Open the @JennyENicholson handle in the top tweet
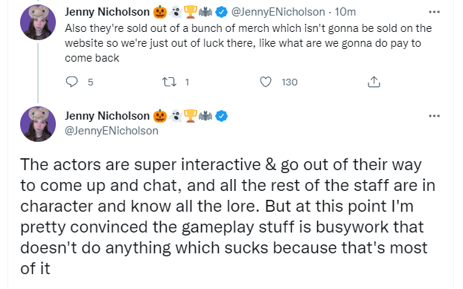Image resolution: width=463 pixels, height=289 pixels. pos(278,12)
